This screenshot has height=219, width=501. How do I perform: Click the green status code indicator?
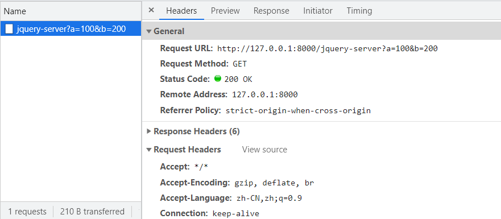218,78
